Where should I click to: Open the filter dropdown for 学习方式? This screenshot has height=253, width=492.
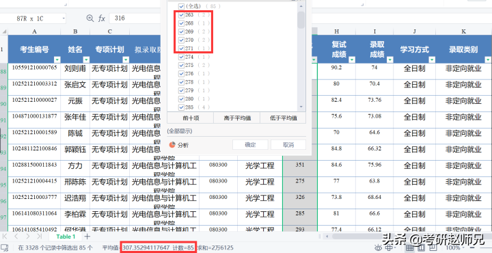[x=432, y=59]
